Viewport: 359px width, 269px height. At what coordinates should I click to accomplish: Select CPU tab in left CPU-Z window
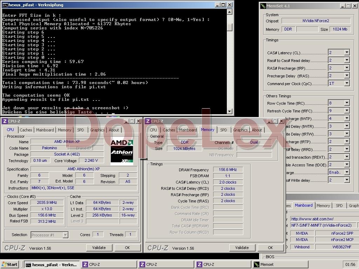[x=10, y=130]
